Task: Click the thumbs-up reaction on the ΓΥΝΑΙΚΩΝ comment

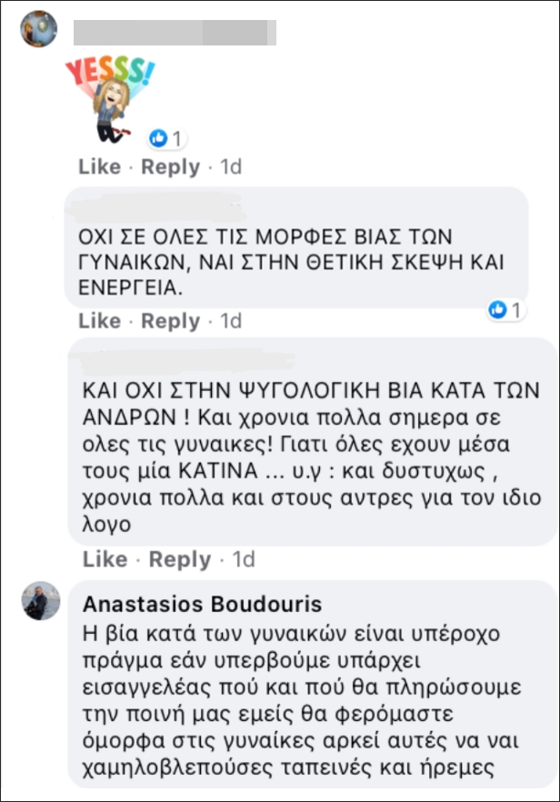Action: click(497, 310)
